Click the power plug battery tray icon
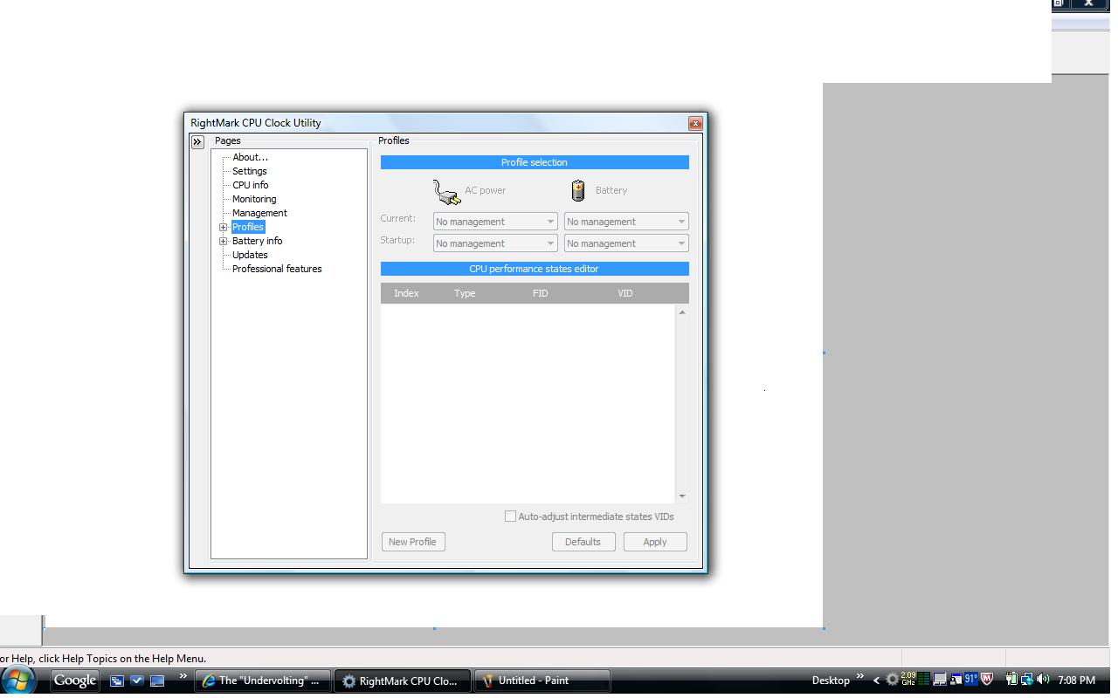Image resolution: width=1118 pixels, height=698 pixels. (x=1011, y=679)
